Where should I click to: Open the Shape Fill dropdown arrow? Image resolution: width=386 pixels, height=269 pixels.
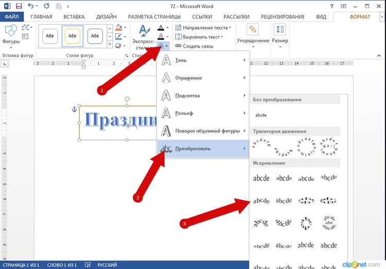coord(125,28)
